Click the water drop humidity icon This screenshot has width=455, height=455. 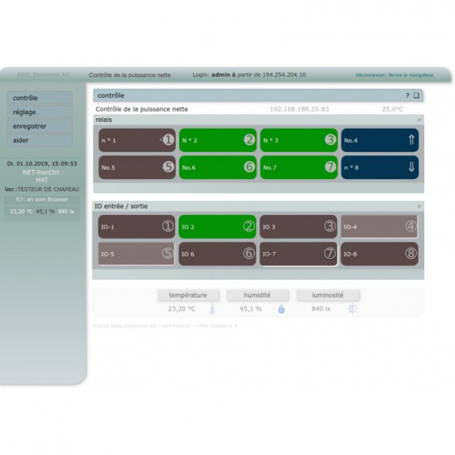pos(281,309)
